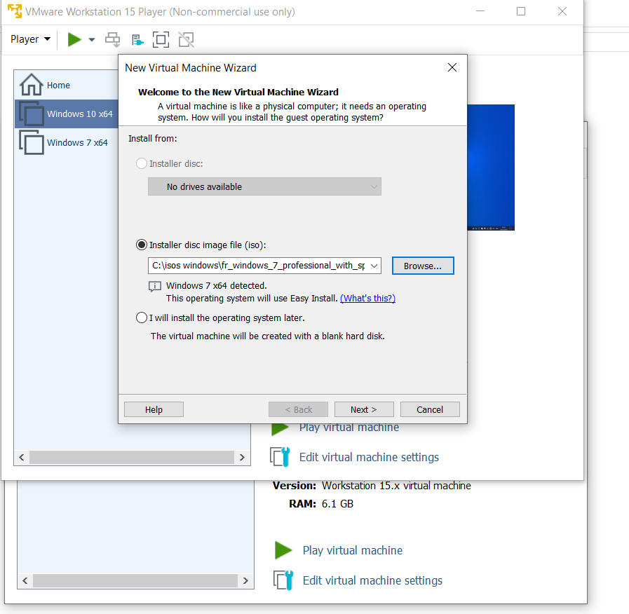Click the wrench settings icon in front window
Screen dimensions: 629x614
[x=280, y=457]
